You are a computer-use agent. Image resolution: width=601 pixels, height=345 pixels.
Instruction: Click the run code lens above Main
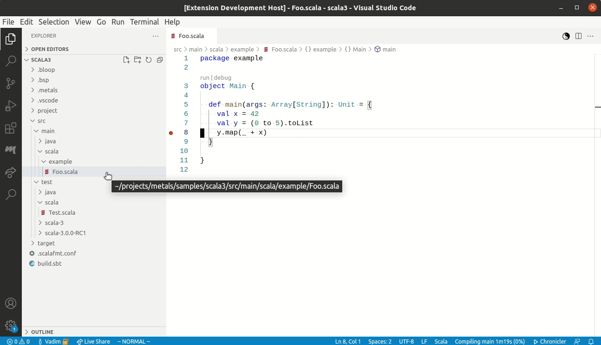tap(205, 77)
